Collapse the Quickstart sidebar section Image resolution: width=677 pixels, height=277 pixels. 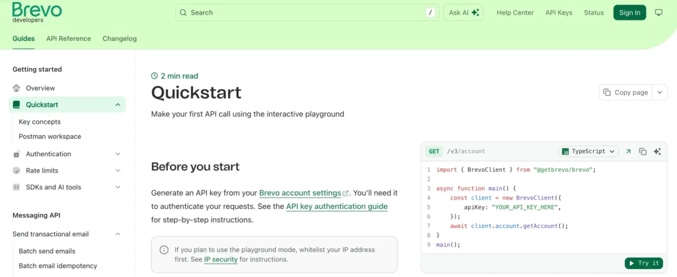pyautogui.click(x=118, y=104)
